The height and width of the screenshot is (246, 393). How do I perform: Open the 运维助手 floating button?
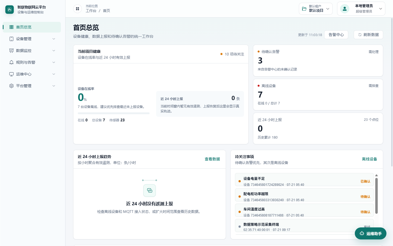[x=371, y=233]
